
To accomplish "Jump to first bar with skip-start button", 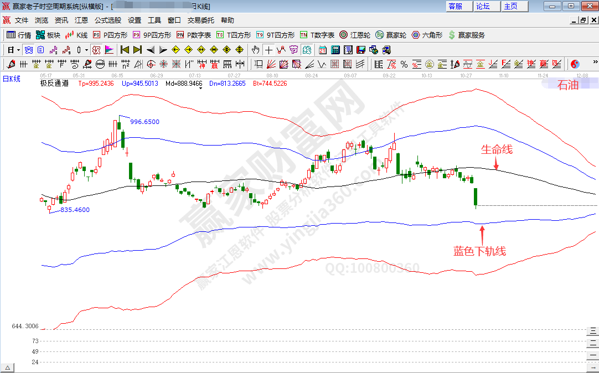I will 125,50.
